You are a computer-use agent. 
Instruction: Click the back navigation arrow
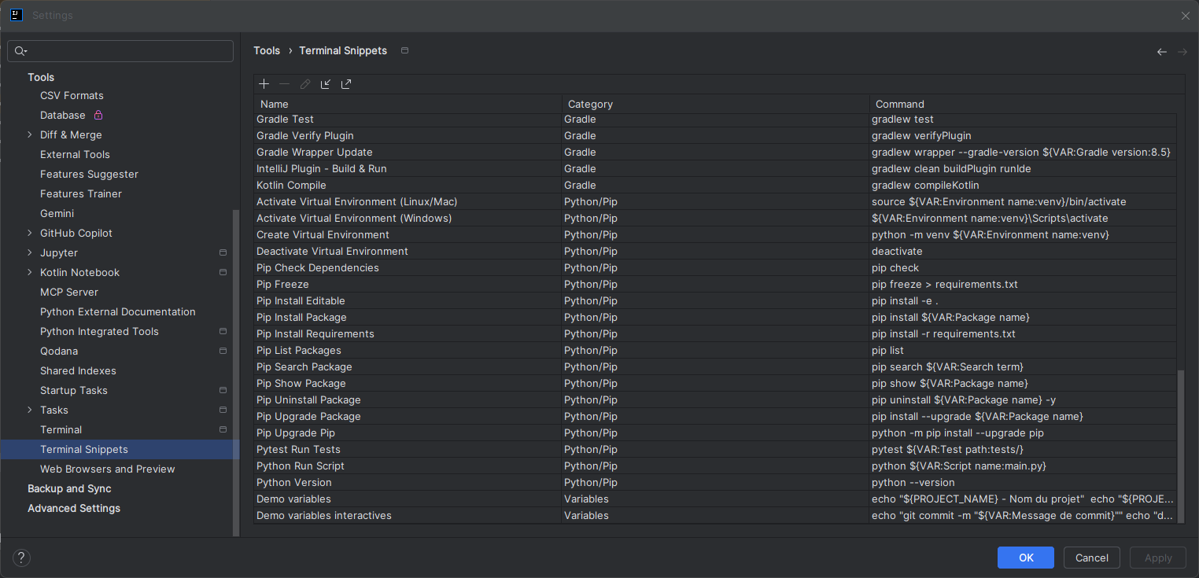(1161, 52)
